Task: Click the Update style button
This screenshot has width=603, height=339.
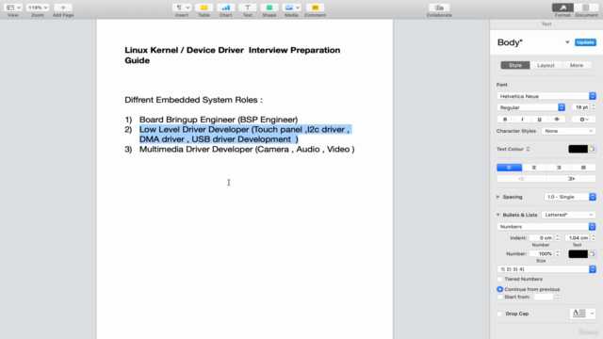Action: pos(585,42)
